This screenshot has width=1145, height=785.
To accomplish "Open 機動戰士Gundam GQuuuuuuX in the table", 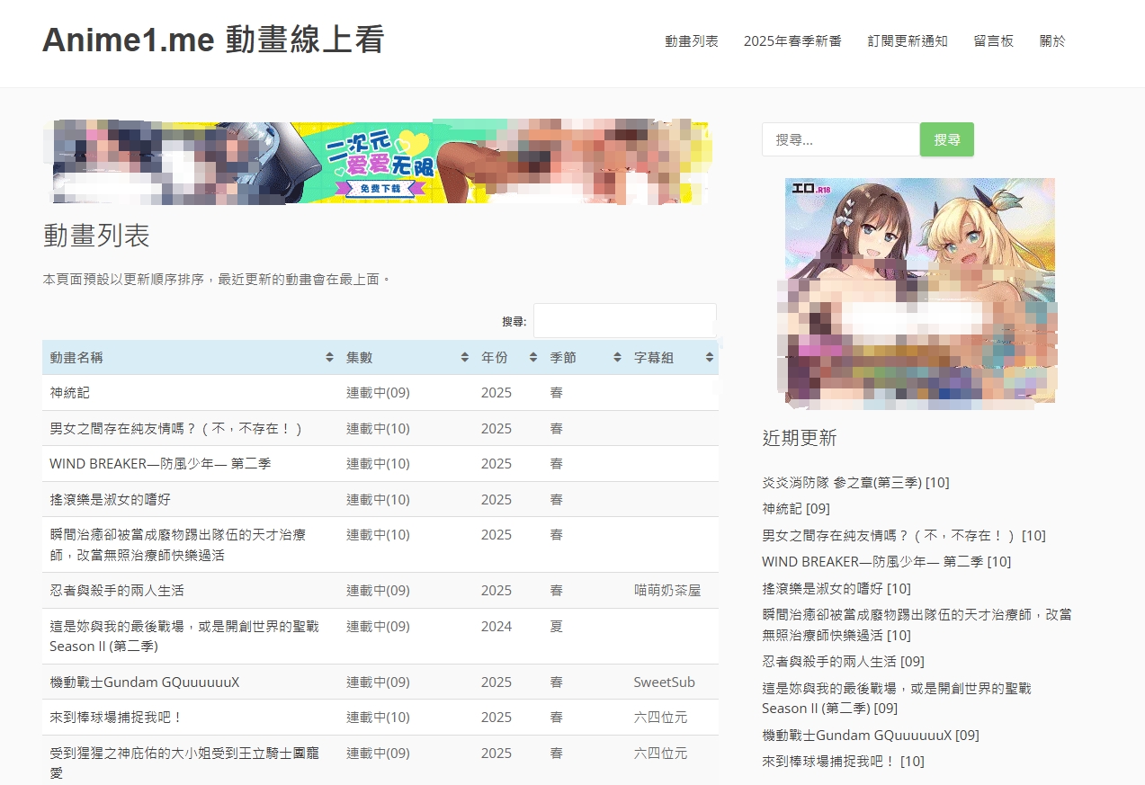I will coord(145,682).
